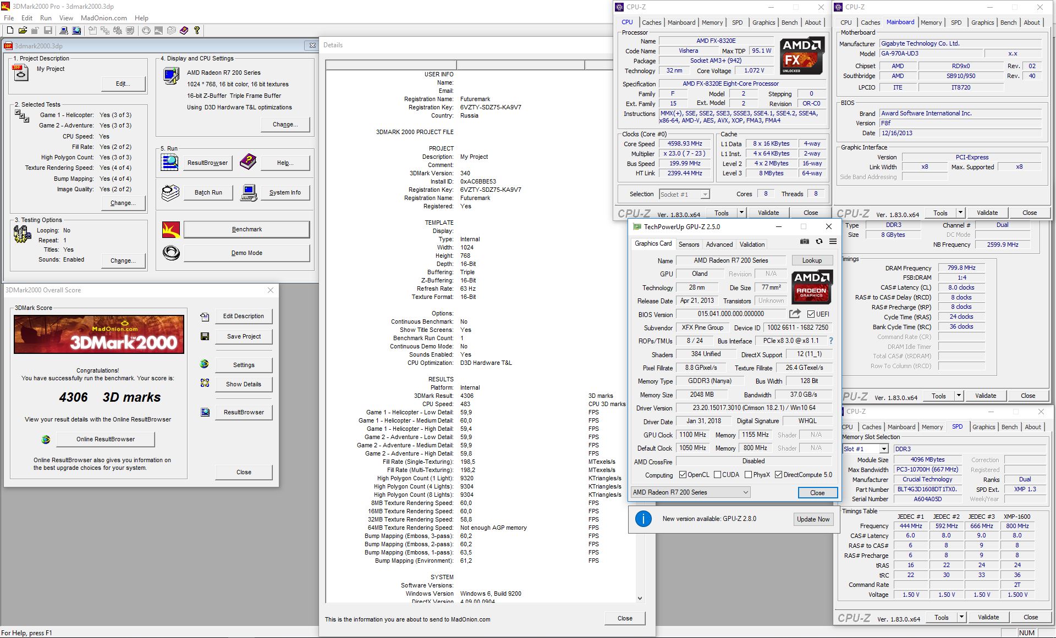
Task: Click the disc icon beside Demo Mode button
Action: [x=171, y=253]
